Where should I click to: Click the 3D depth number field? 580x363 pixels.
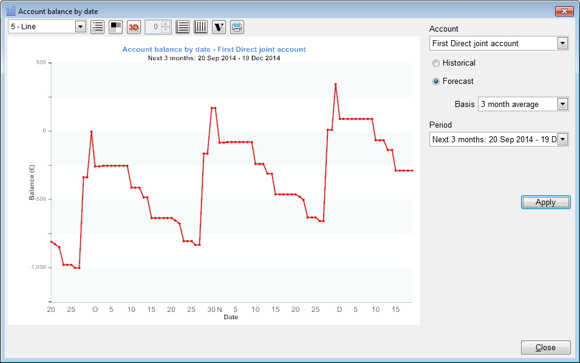point(154,27)
